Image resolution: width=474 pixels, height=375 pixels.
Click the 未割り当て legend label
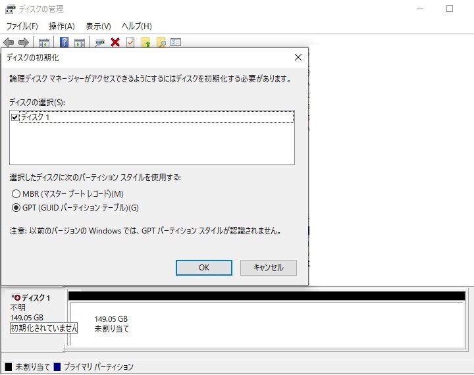[x=33, y=367]
